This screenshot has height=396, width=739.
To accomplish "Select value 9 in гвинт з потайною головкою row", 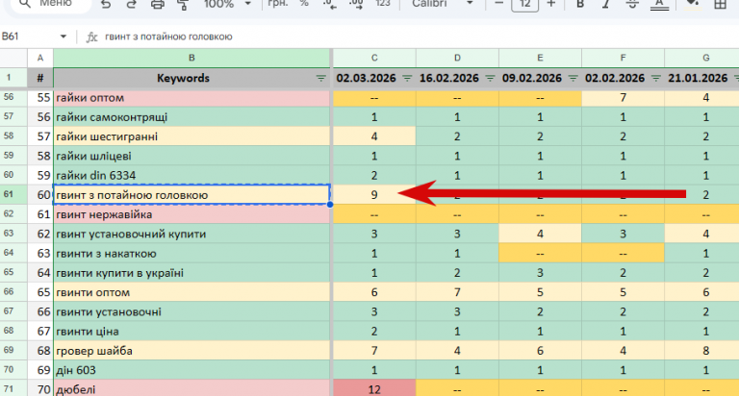I will point(374,194).
